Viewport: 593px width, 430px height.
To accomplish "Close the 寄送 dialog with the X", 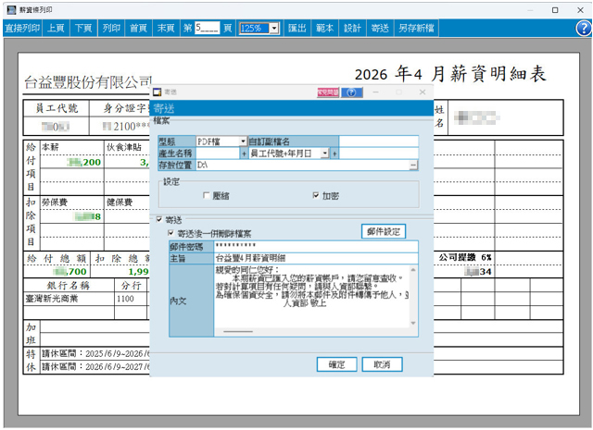I will [x=423, y=92].
